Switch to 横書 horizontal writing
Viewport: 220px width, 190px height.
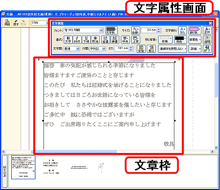(x=115, y=39)
